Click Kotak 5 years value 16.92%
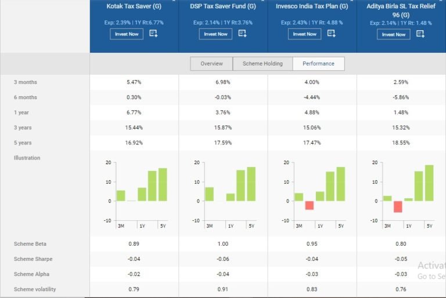This screenshot has height=298, width=446. tap(134, 143)
